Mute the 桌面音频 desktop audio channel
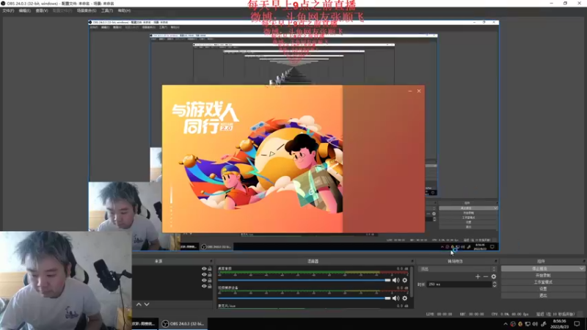Viewport: 587px width, 330px height. (395, 280)
